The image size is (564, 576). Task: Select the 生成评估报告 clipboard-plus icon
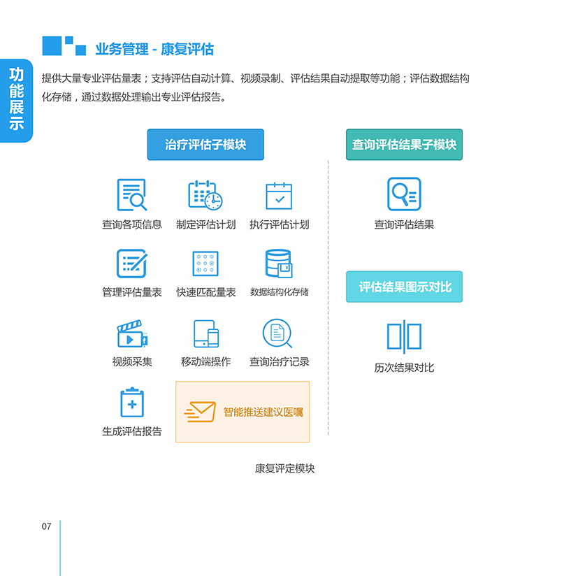click(x=132, y=402)
